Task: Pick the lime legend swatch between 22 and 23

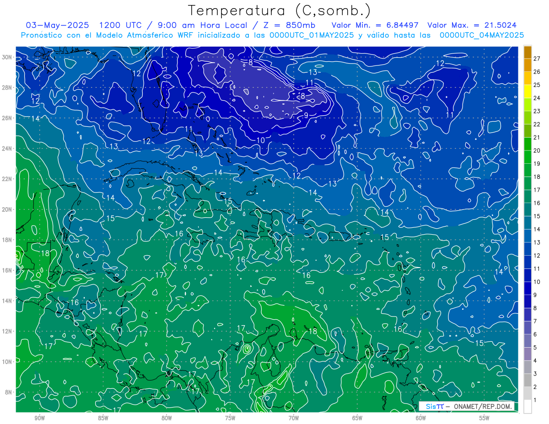Action: coord(527,118)
